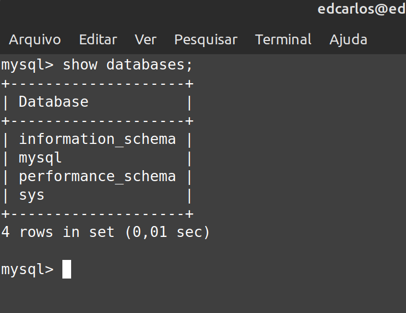Click the performance_schema row
This screenshot has width=406, height=313.
[x=97, y=177]
